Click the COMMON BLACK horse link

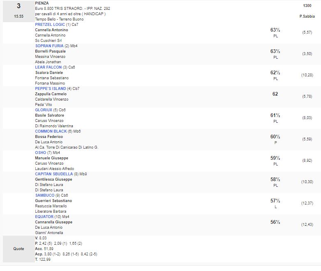[51, 131]
